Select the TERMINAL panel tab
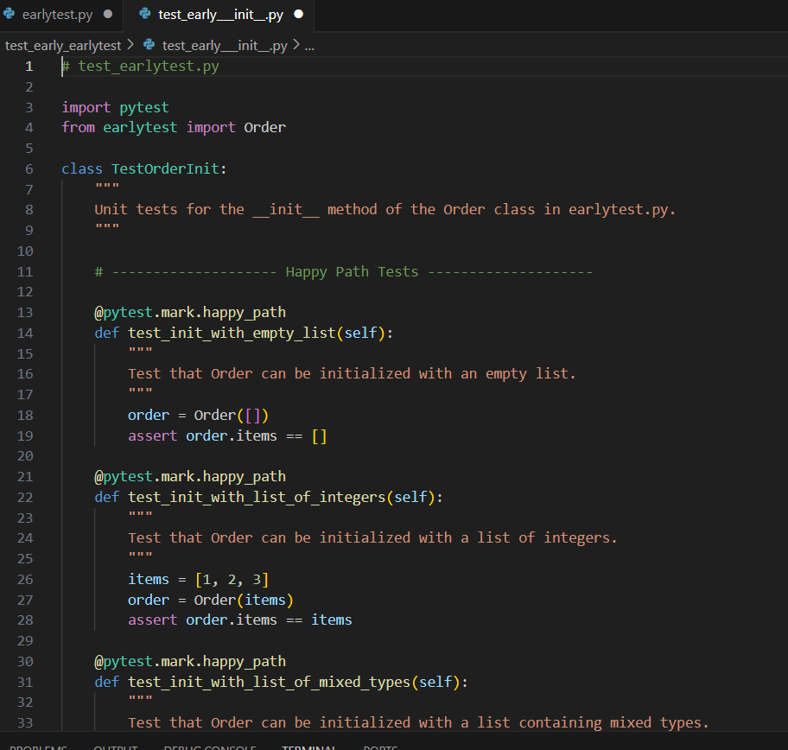788x750 pixels. pos(308,747)
